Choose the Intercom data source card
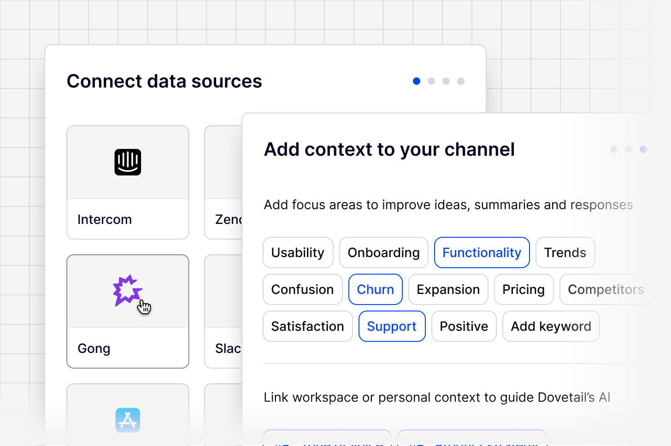 (x=128, y=182)
